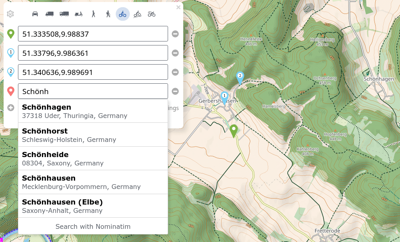
Task: Choose the hiking profile icon
Action: click(x=108, y=14)
